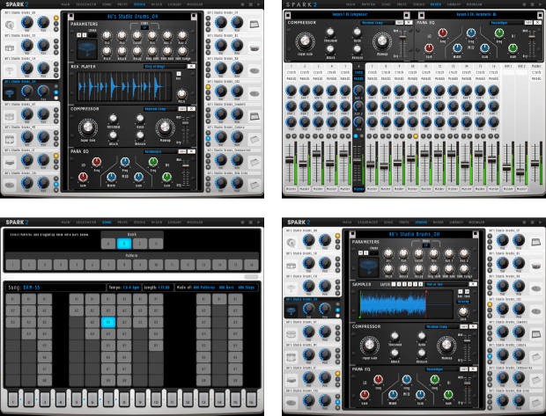The width and height of the screenshot is (546, 416).
Task: Select high tom icon in REX Player Studio window
Action: [10, 116]
